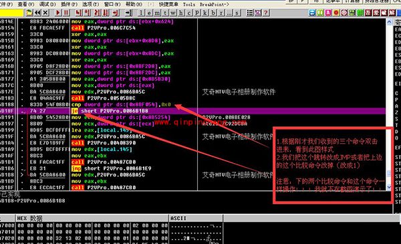
Task: Select the 'mov eax,dword ptr ds:[0x8B5B30]' line
Action: point(121,79)
